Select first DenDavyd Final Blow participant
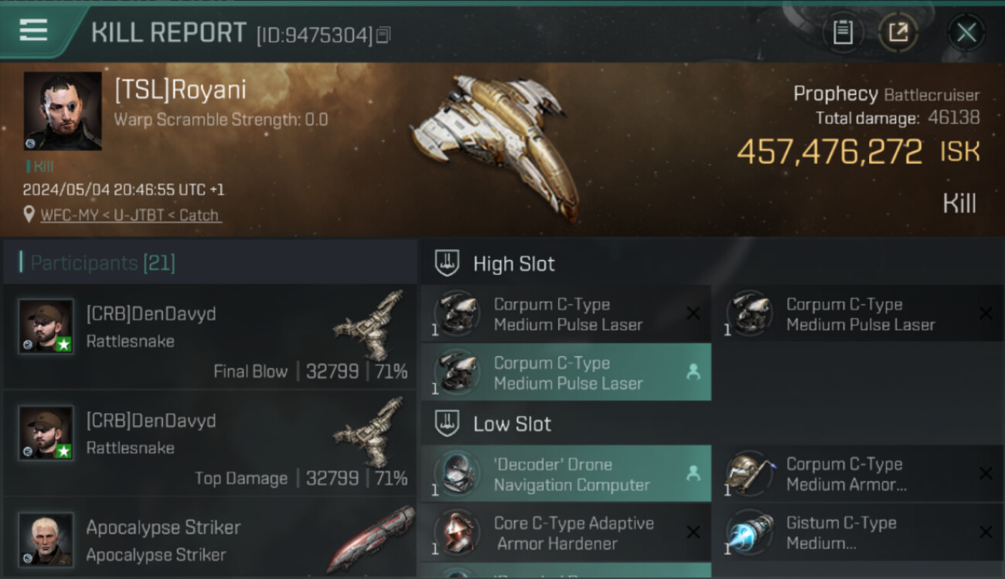 point(210,337)
